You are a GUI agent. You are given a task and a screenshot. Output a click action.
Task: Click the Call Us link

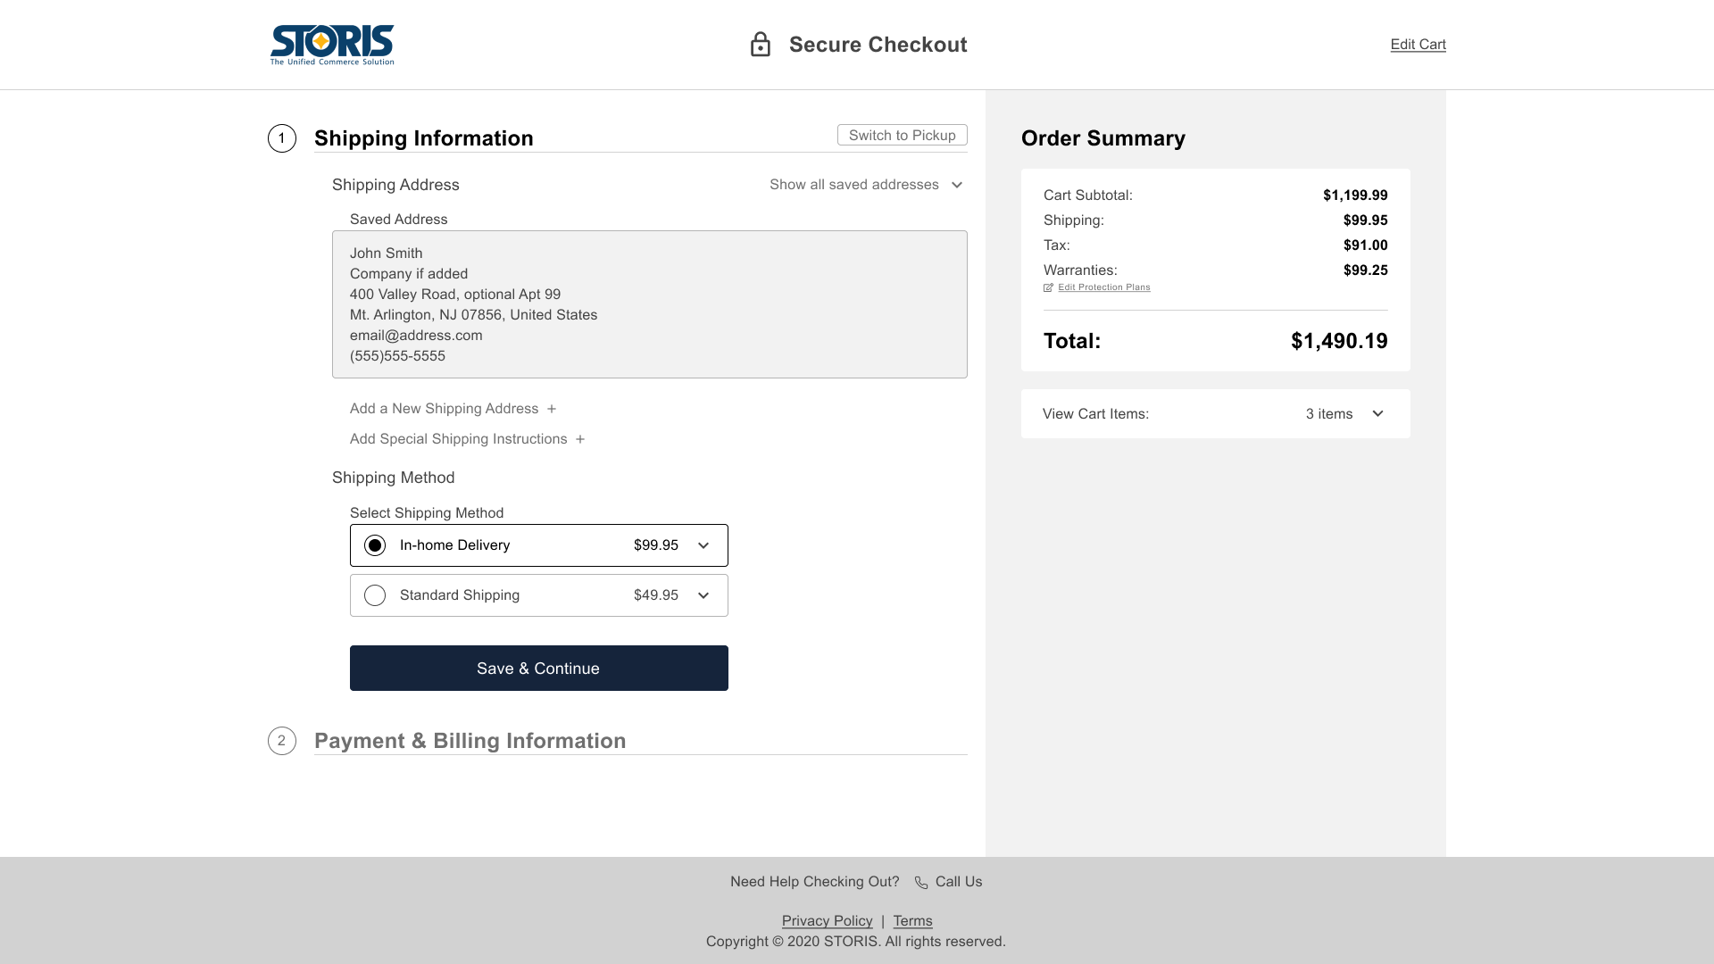point(959,882)
